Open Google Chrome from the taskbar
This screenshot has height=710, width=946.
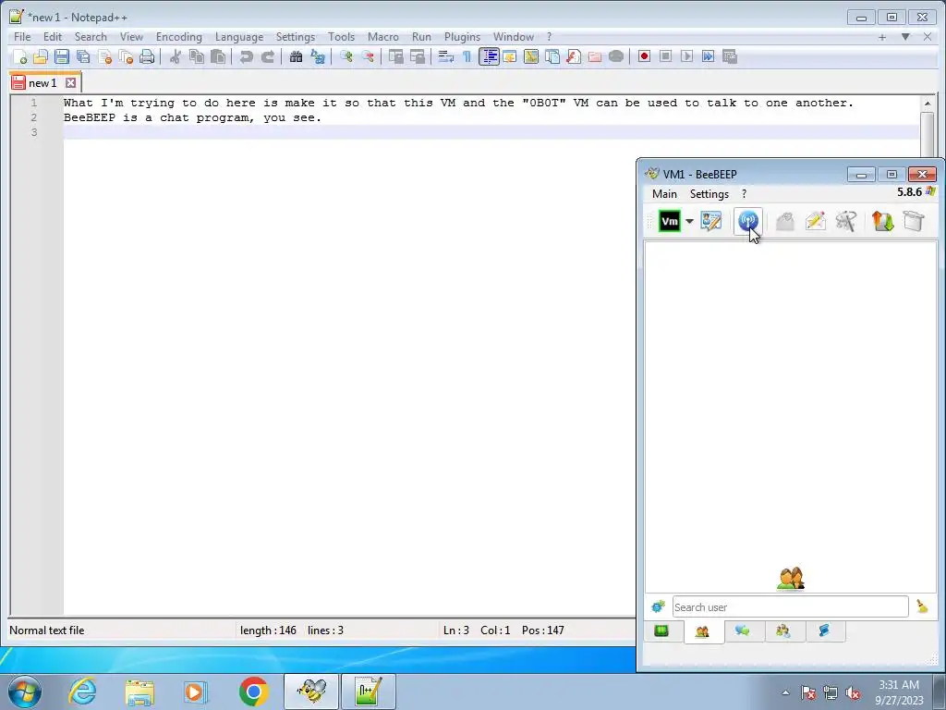click(253, 692)
